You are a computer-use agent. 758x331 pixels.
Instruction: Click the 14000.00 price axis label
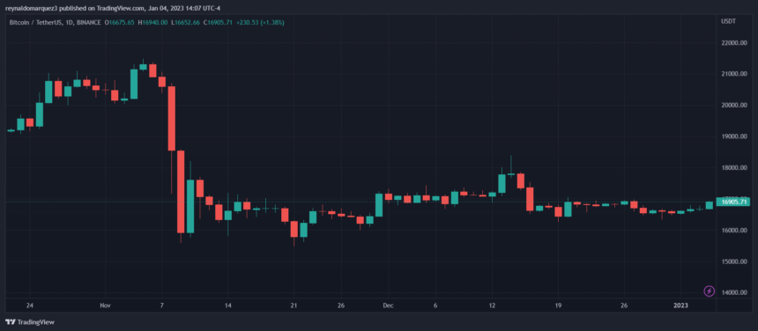pyautogui.click(x=734, y=293)
